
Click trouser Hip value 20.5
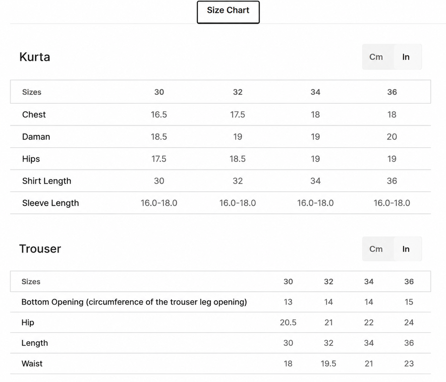(x=288, y=322)
